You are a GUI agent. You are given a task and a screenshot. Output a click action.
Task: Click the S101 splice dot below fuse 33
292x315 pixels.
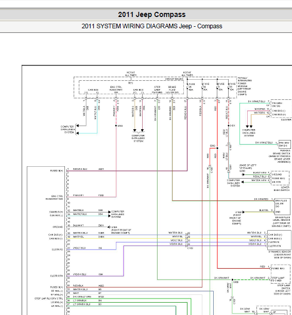pos(229,126)
